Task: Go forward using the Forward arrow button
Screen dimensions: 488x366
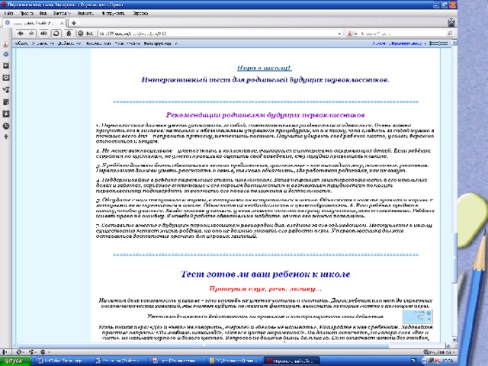Action: [31, 34]
